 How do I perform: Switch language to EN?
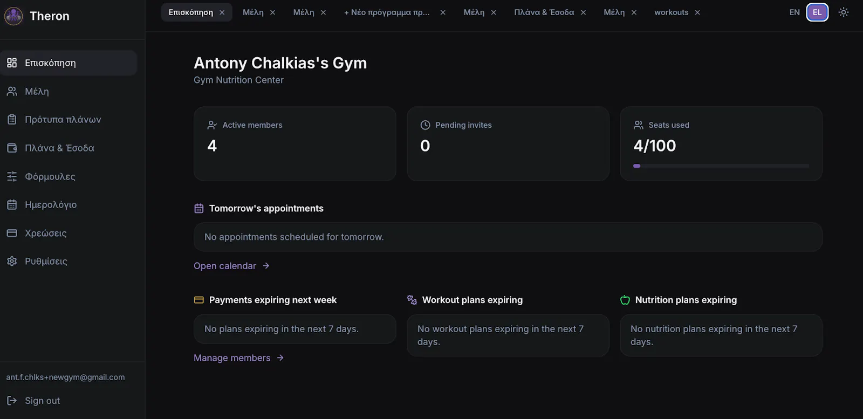pyautogui.click(x=794, y=12)
